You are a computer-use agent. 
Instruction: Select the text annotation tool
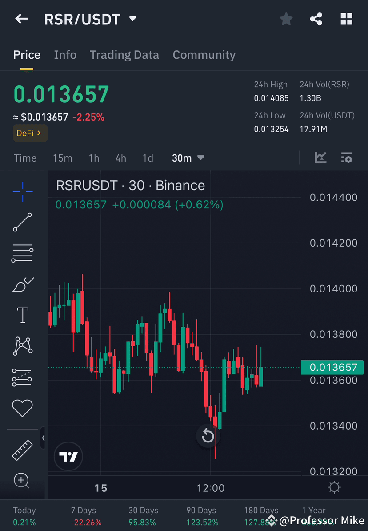tap(22, 315)
